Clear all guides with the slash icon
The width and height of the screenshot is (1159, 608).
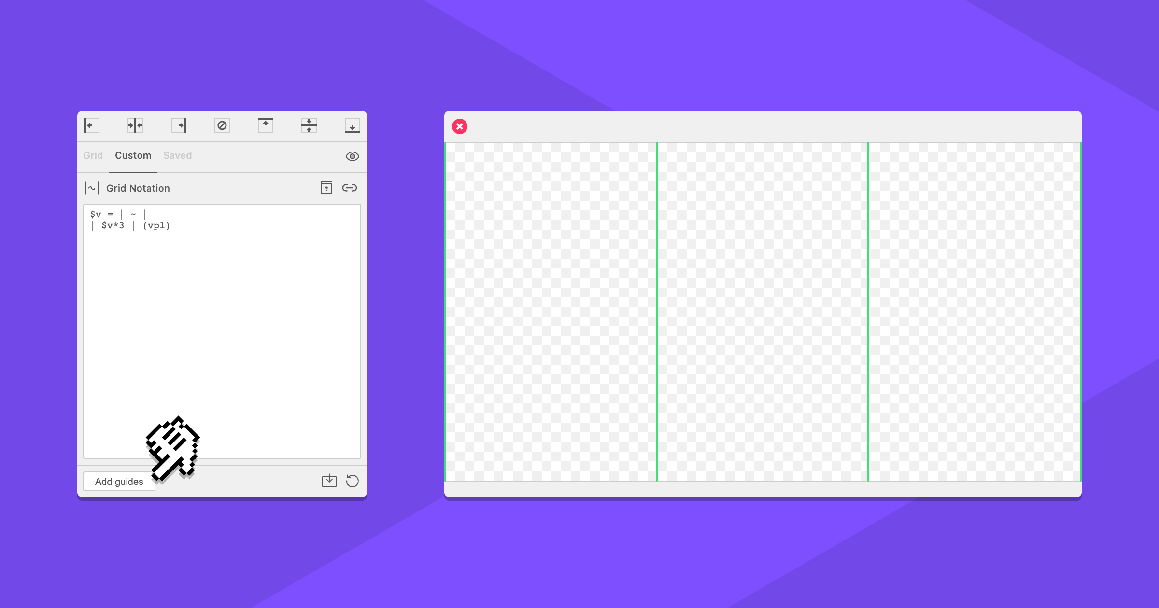click(223, 125)
